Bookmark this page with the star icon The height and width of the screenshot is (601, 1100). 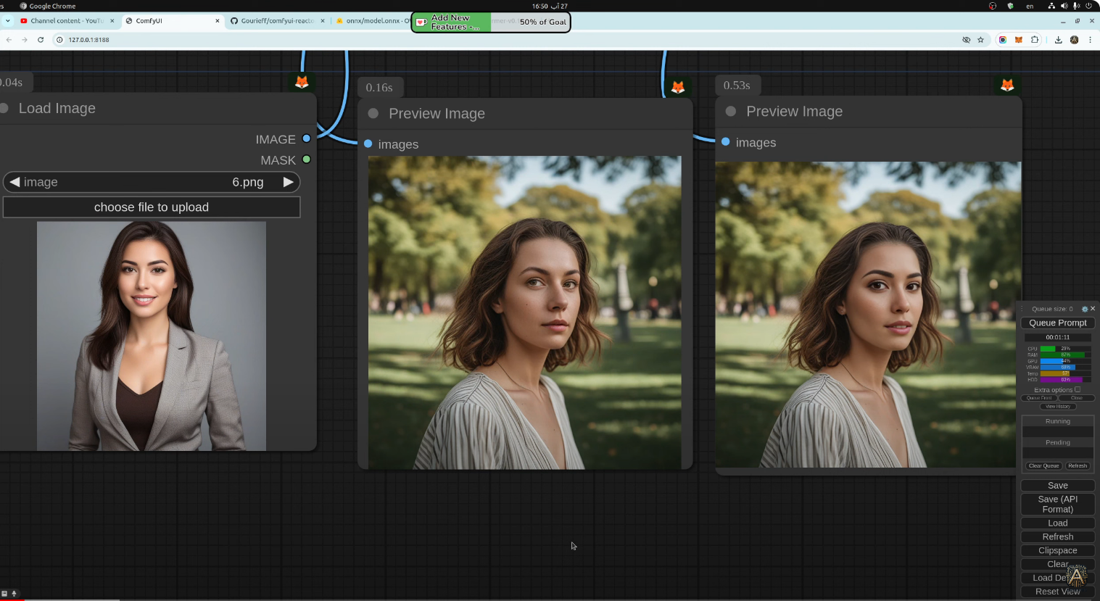pos(981,40)
